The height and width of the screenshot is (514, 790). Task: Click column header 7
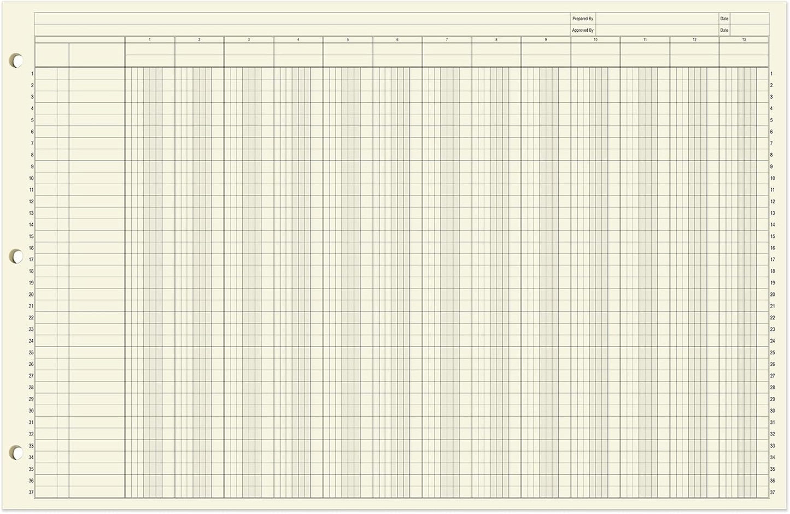pos(447,39)
